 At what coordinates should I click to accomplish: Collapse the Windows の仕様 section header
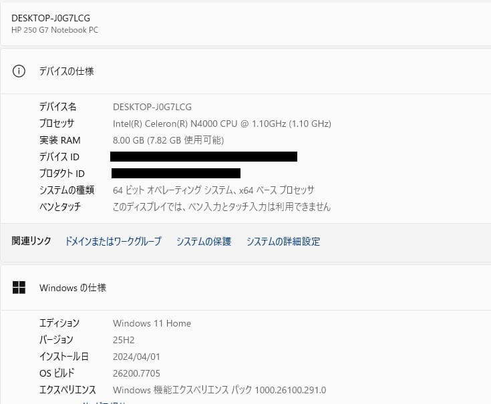point(246,288)
